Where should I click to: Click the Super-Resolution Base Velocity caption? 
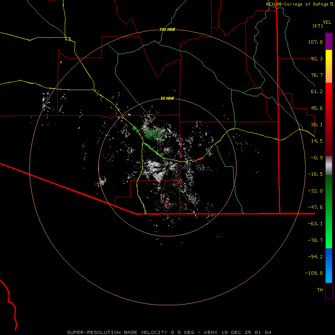pyautogui.click(x=169, y=332)
